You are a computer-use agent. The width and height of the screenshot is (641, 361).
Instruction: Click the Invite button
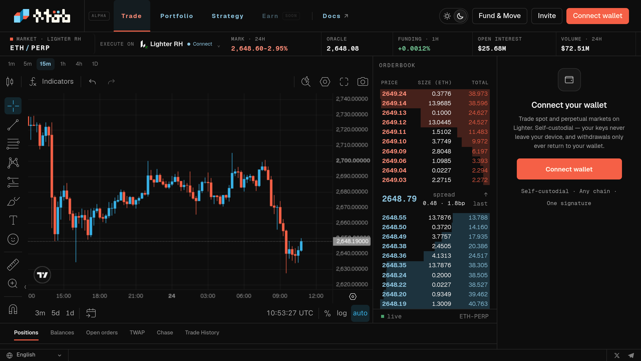[x=547, y=16]
